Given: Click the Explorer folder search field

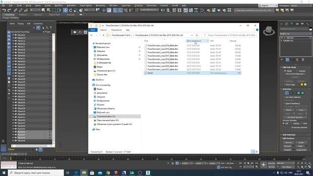Looking at the screenshot, I should coord(229,35).
